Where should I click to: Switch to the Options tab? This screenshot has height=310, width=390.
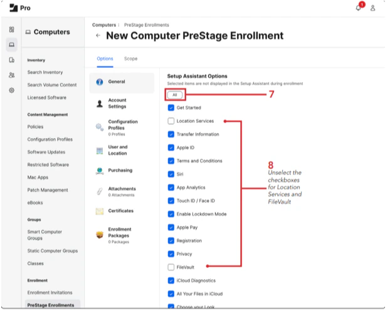point(105,59)
